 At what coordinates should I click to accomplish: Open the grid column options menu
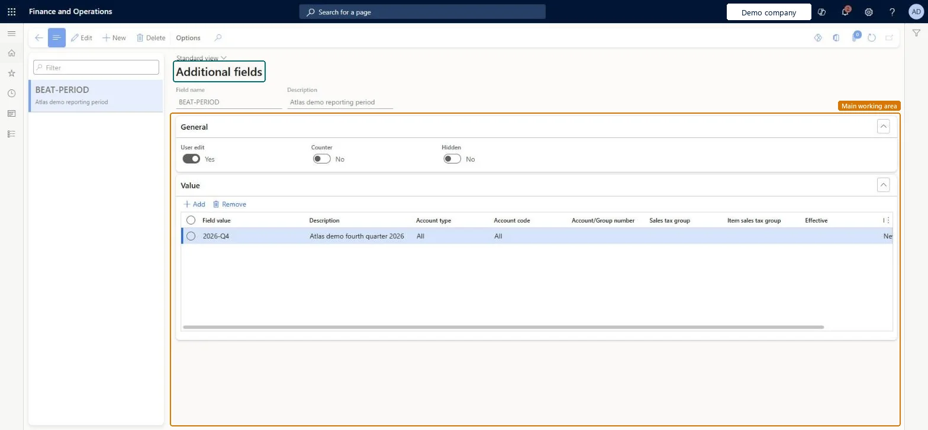[x=888, y=220]
